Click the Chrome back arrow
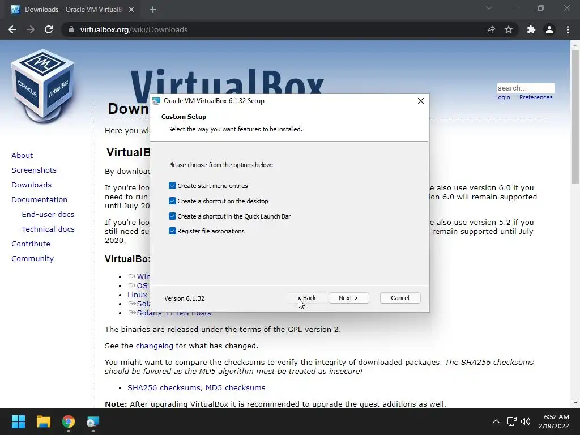 click(x=12, y=29)
